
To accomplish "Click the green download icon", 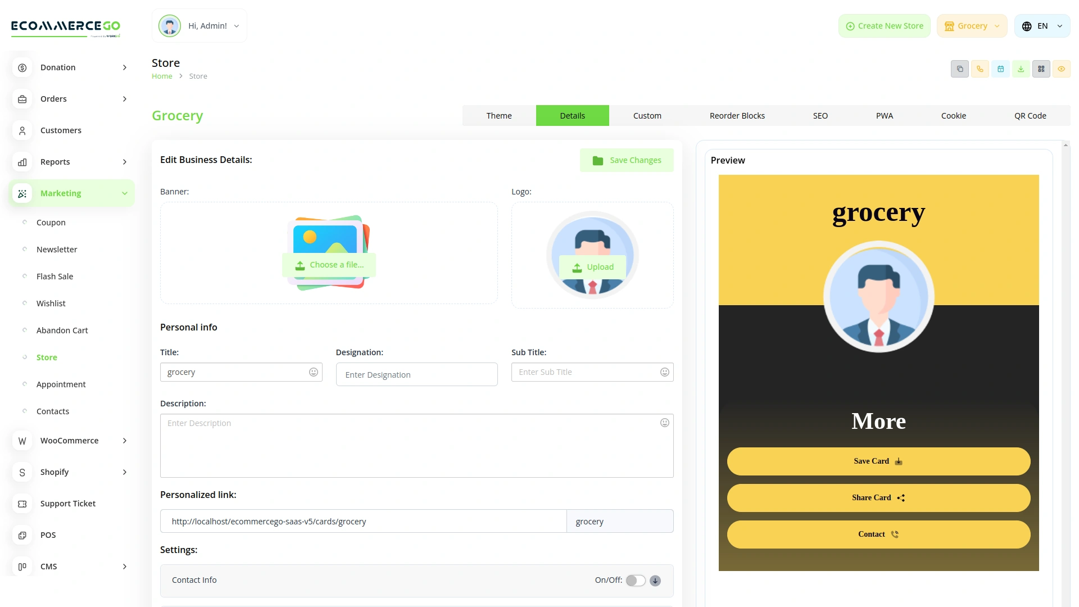I will coord(1021,69).
